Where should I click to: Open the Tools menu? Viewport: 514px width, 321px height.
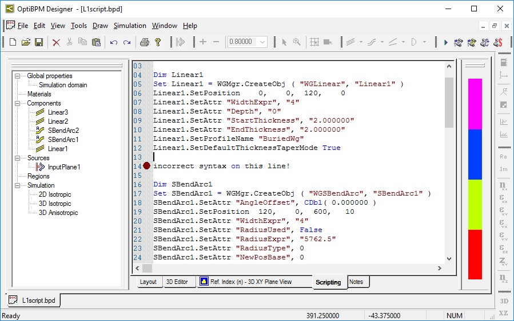point(79,26)
